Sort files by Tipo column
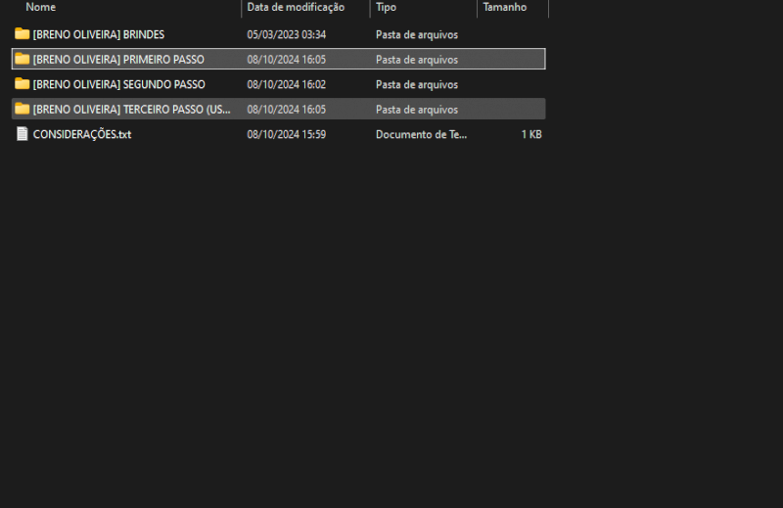 pyautogui.click(x=386, y=7)
